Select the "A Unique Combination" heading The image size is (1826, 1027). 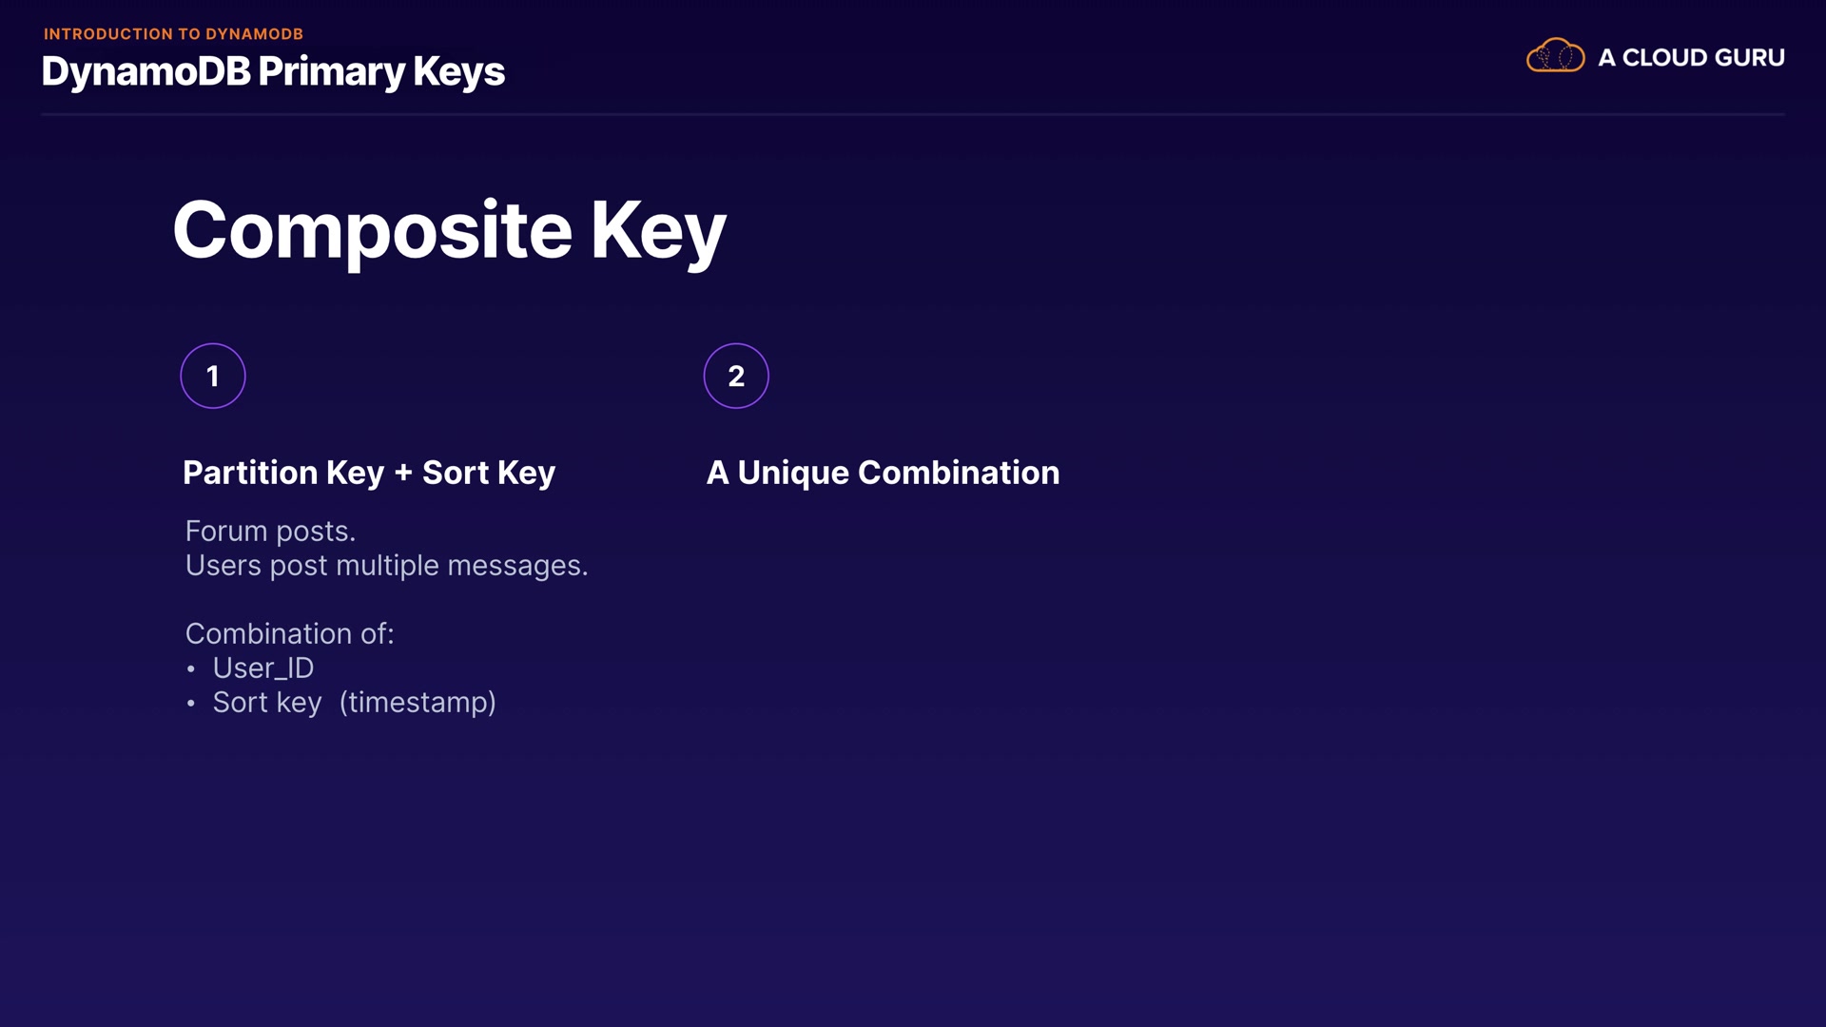[x=883, y=473]
